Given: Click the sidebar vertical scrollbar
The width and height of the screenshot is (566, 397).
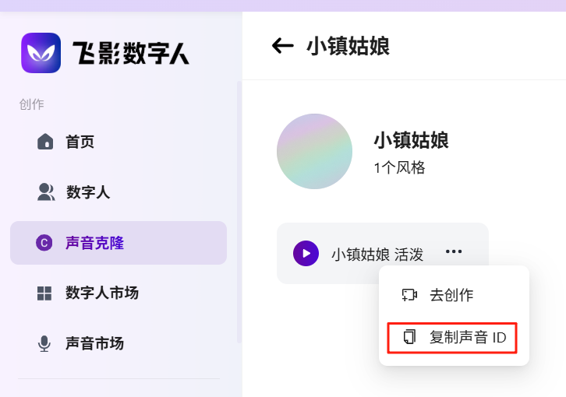Looking at the screenshot, I should [x=239, y=210].
